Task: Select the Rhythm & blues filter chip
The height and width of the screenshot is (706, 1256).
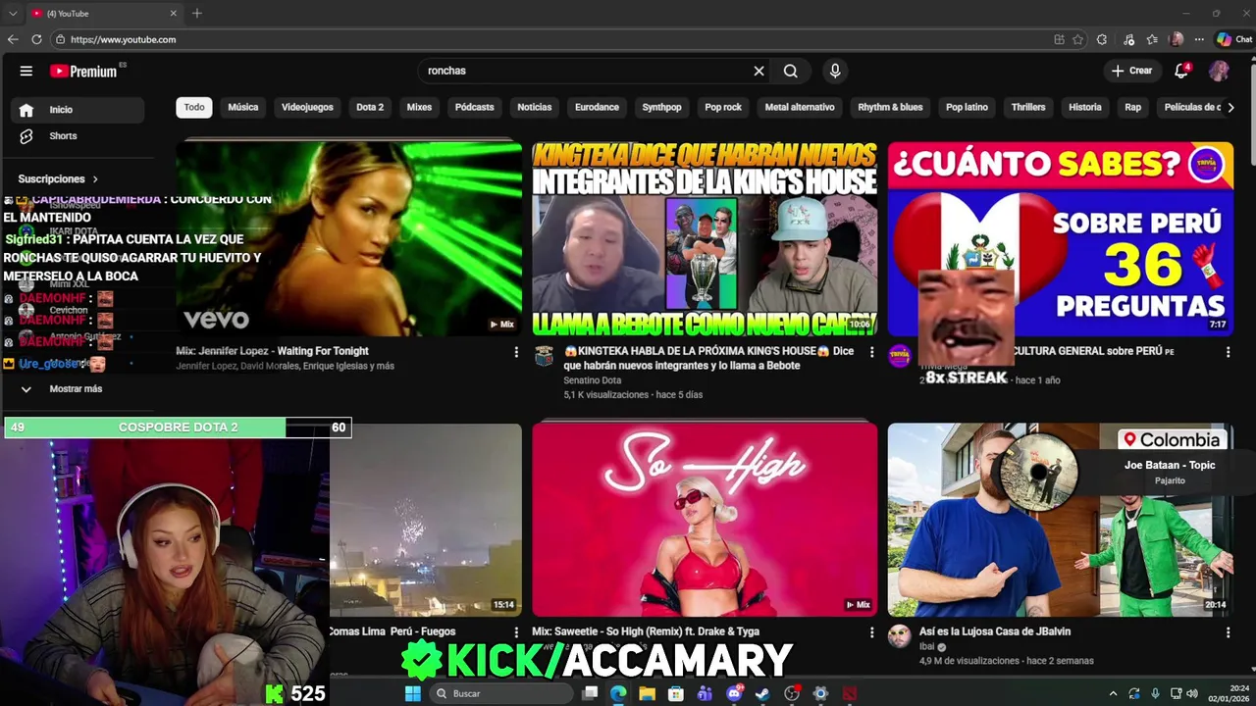Action: tap(890, 107)
